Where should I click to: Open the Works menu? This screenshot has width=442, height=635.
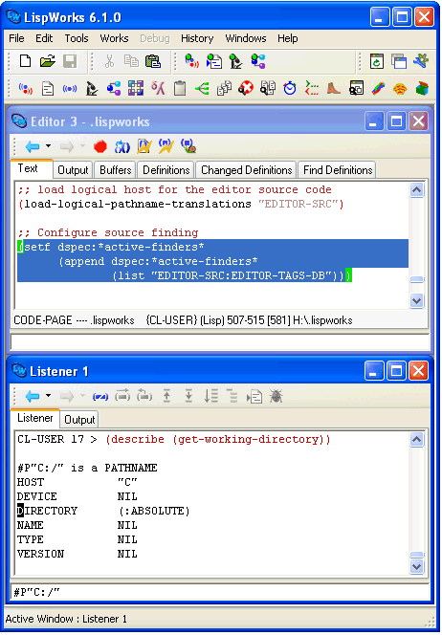(114, 38)
